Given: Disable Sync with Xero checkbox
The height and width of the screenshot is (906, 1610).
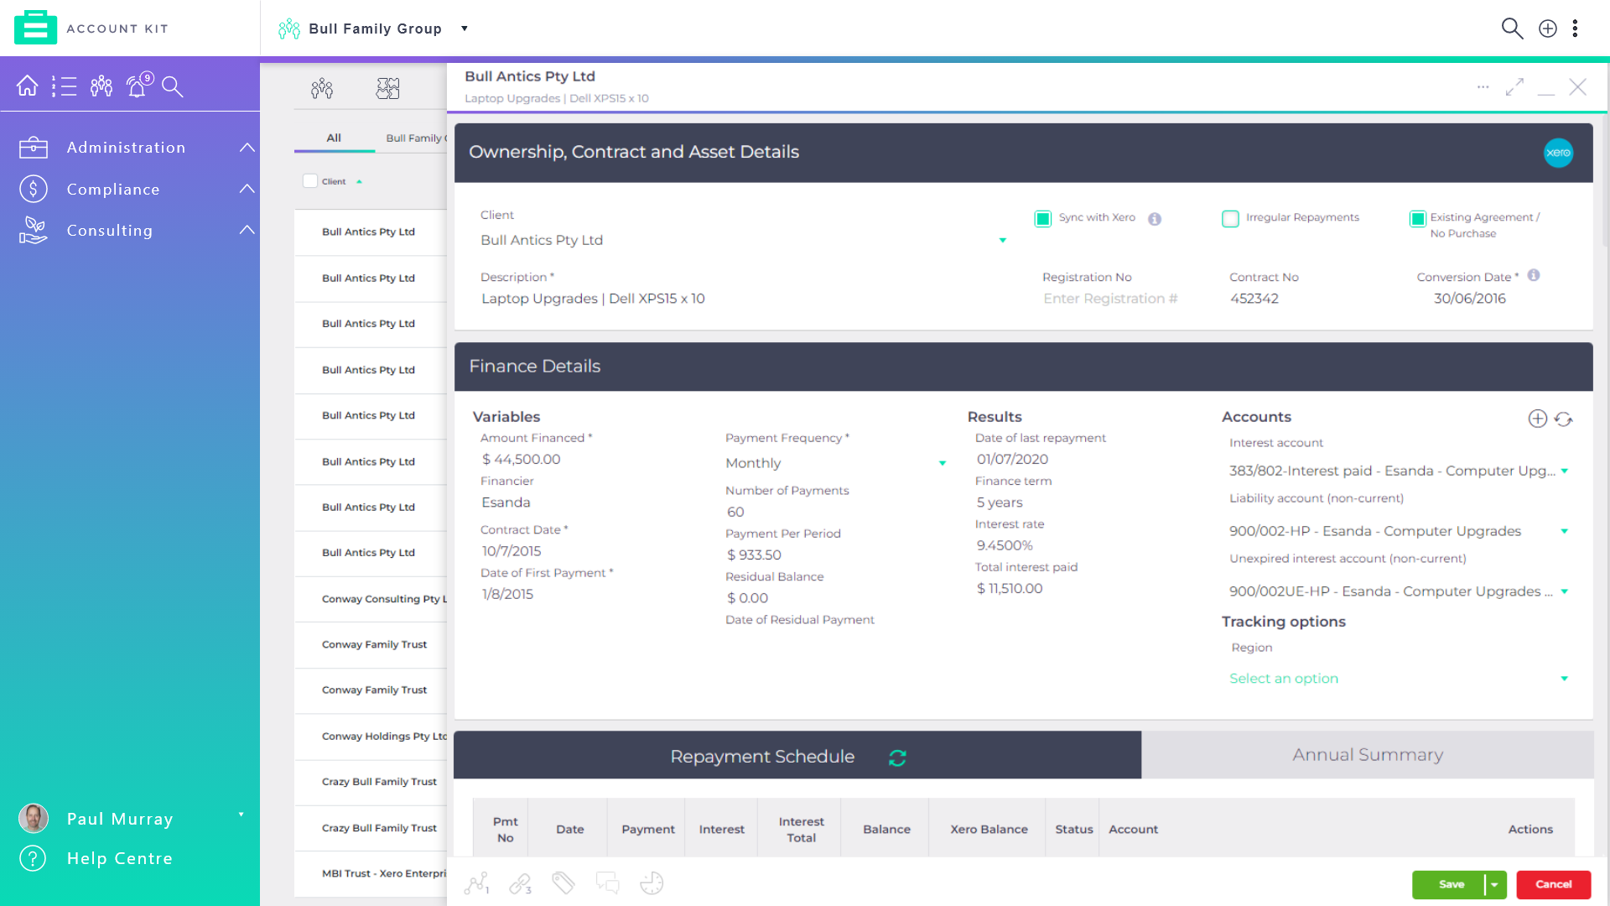Looking at the screenshot, I should pyautogui.click(x=1042, y=219).
